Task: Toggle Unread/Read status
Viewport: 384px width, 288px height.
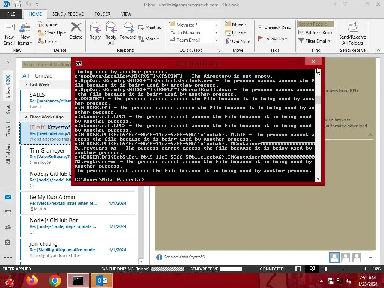Action: [274, 27]
